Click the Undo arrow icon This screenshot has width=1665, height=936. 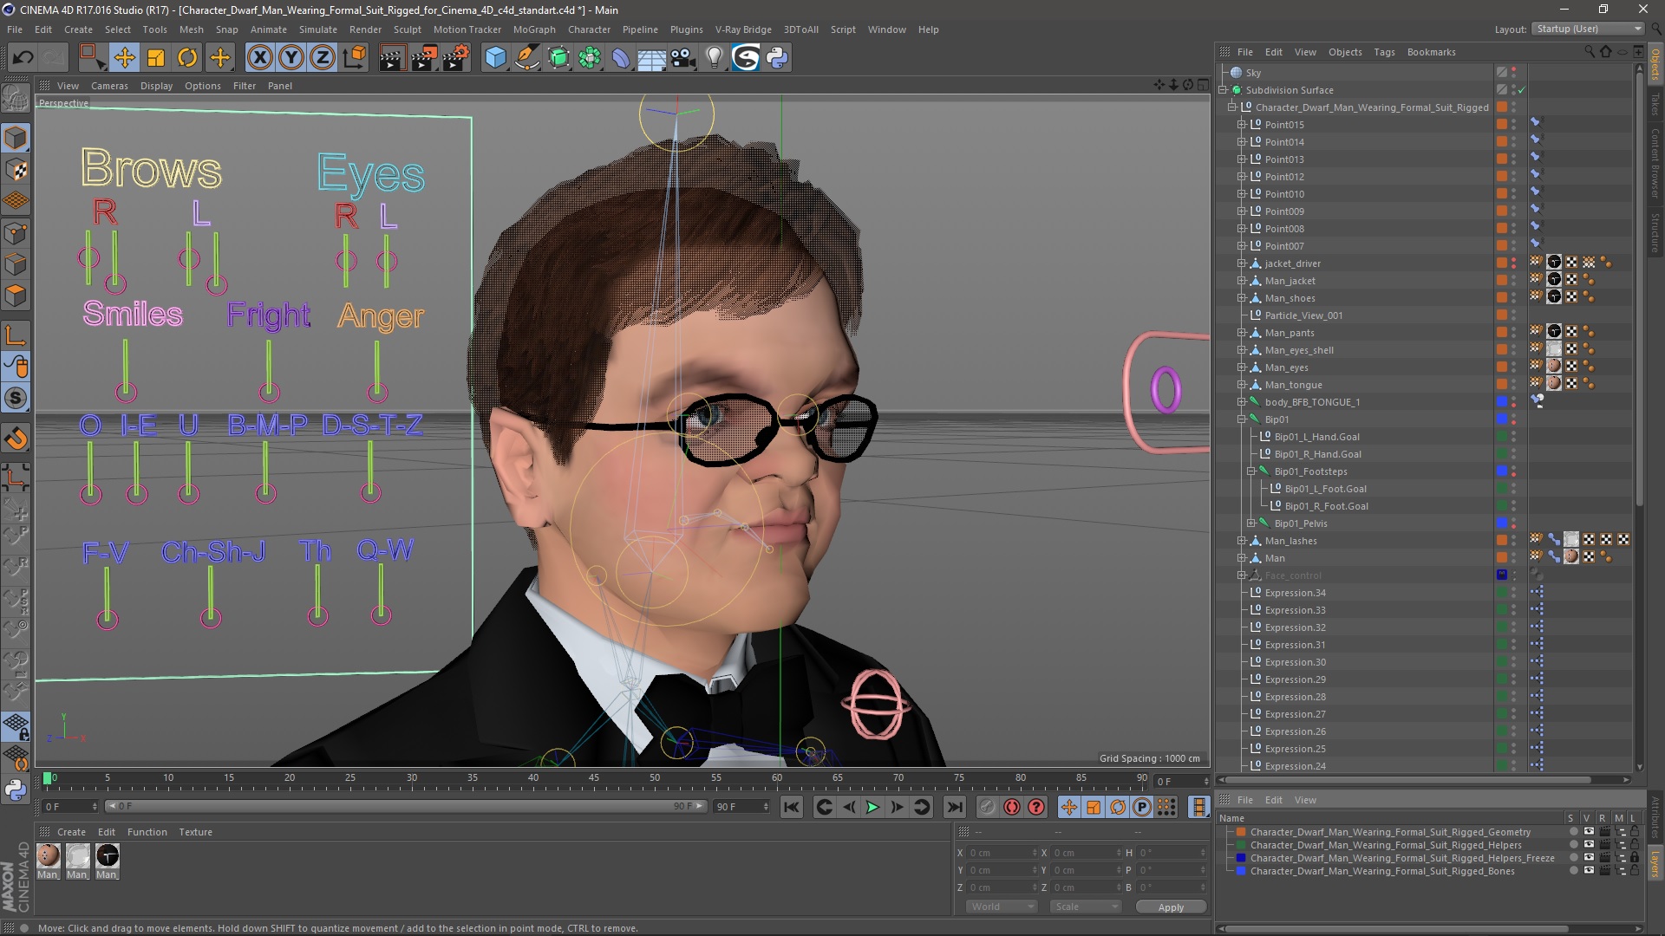tap(23, 58)
